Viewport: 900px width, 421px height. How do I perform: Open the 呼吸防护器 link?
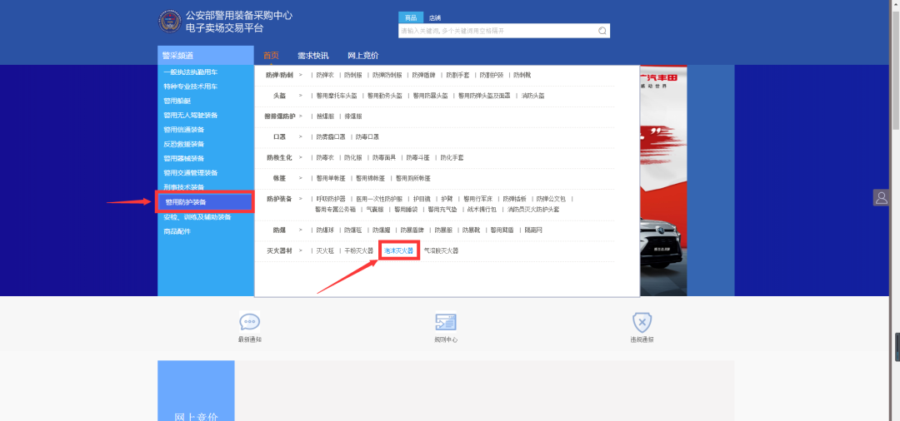(331, 199)
